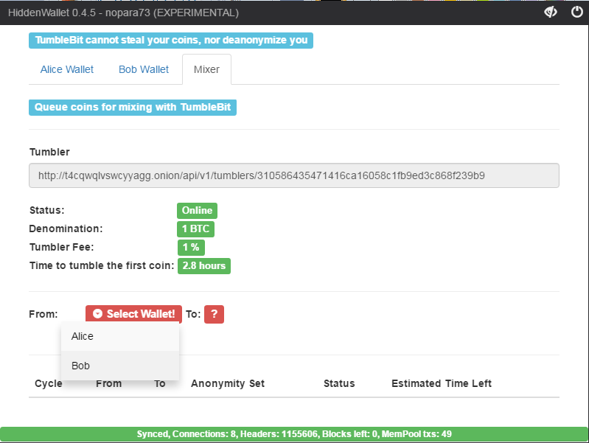The image size is (589, 443).
Task: Select the Mixer tab
Action: (206, 69)
